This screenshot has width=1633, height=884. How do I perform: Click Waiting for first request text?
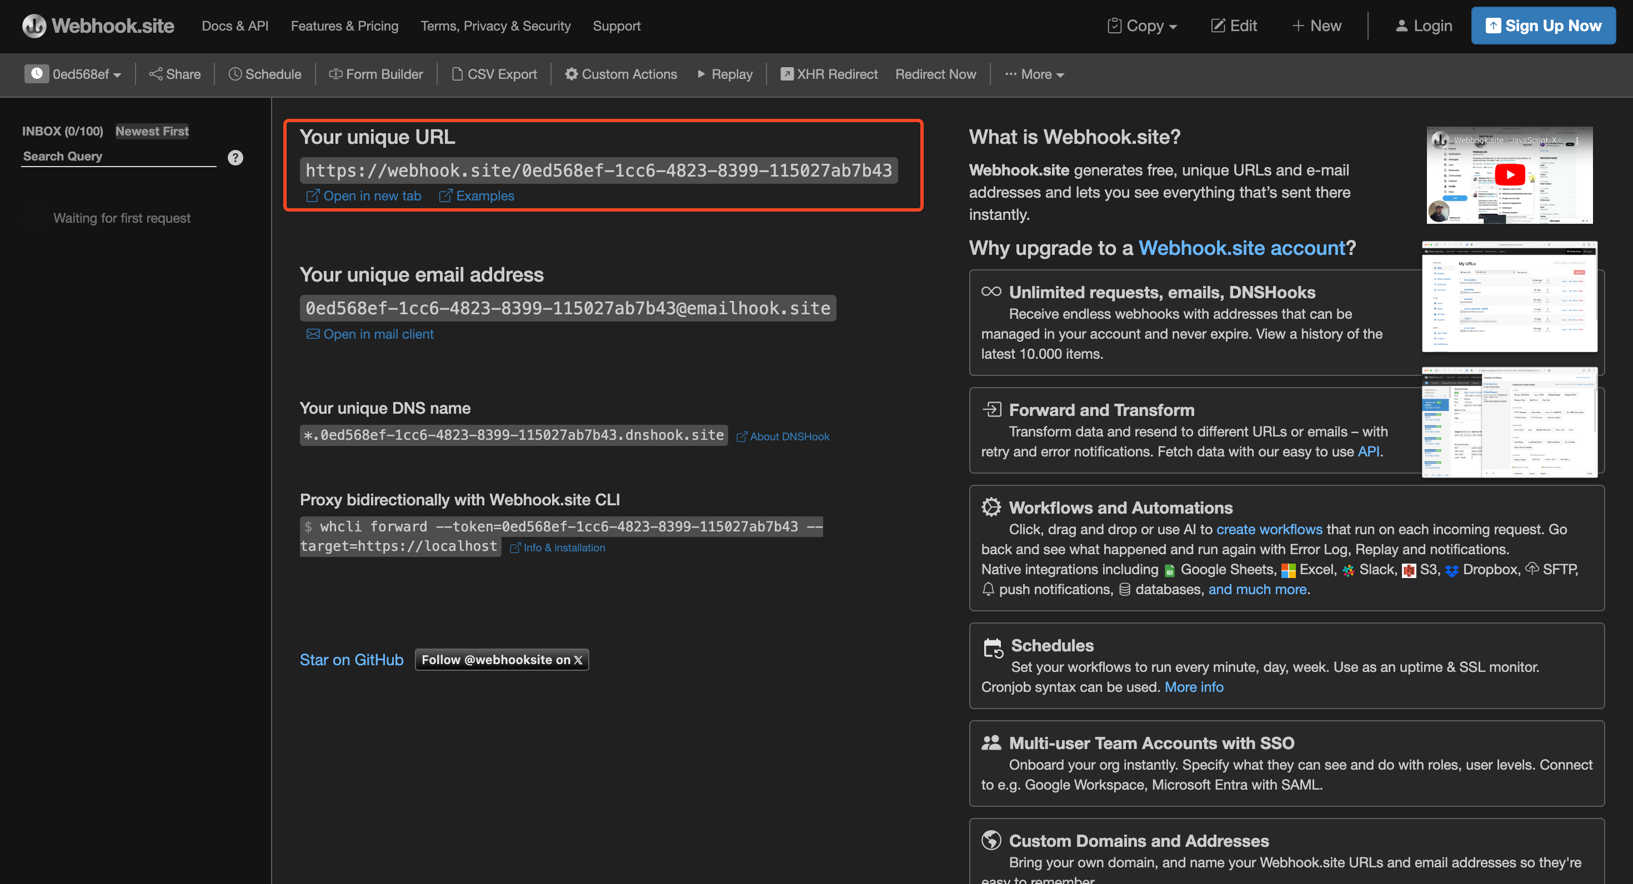[x=122, y=218]
